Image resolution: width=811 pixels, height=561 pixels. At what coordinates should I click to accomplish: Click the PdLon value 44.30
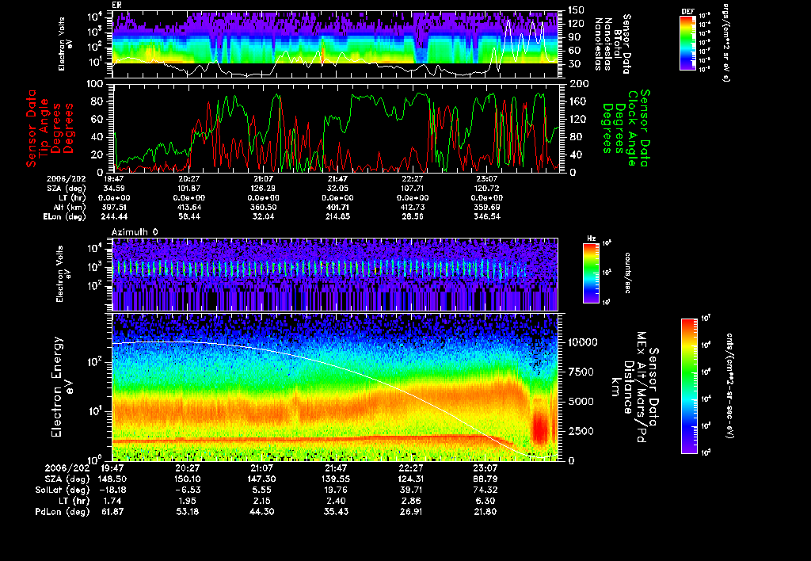click(x=261, y=511)
